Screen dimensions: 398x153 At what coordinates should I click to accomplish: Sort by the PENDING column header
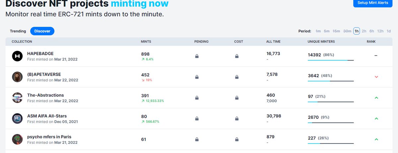pyautogui.click(x=201, y=41)
